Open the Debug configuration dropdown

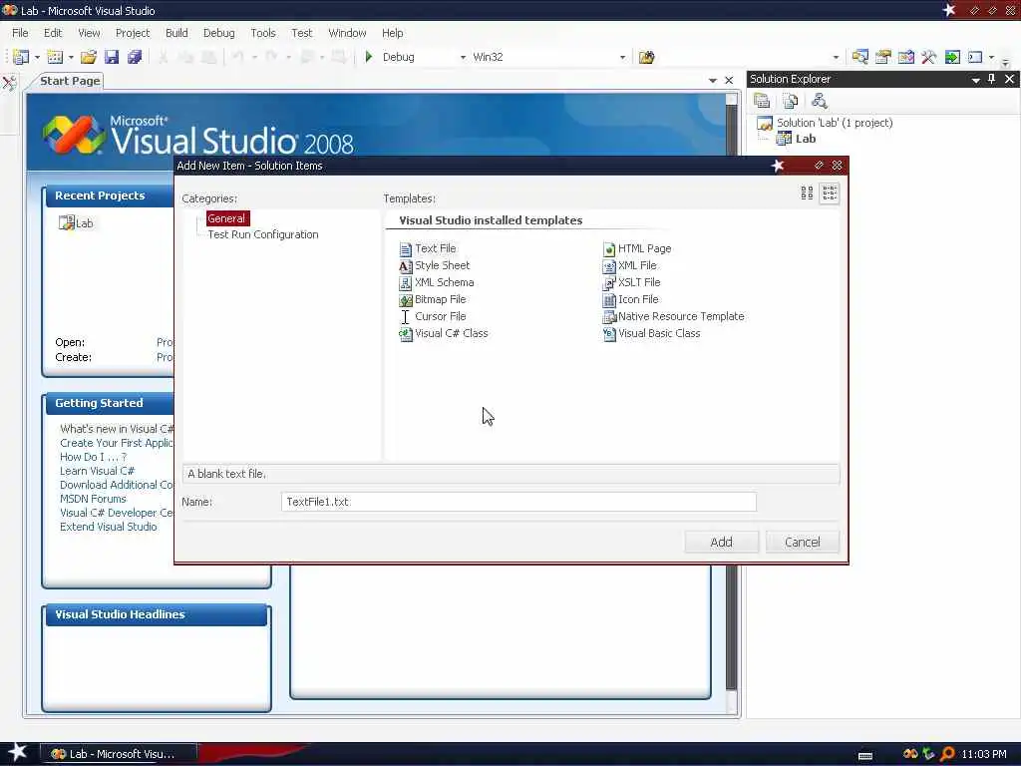pos(463,57)
